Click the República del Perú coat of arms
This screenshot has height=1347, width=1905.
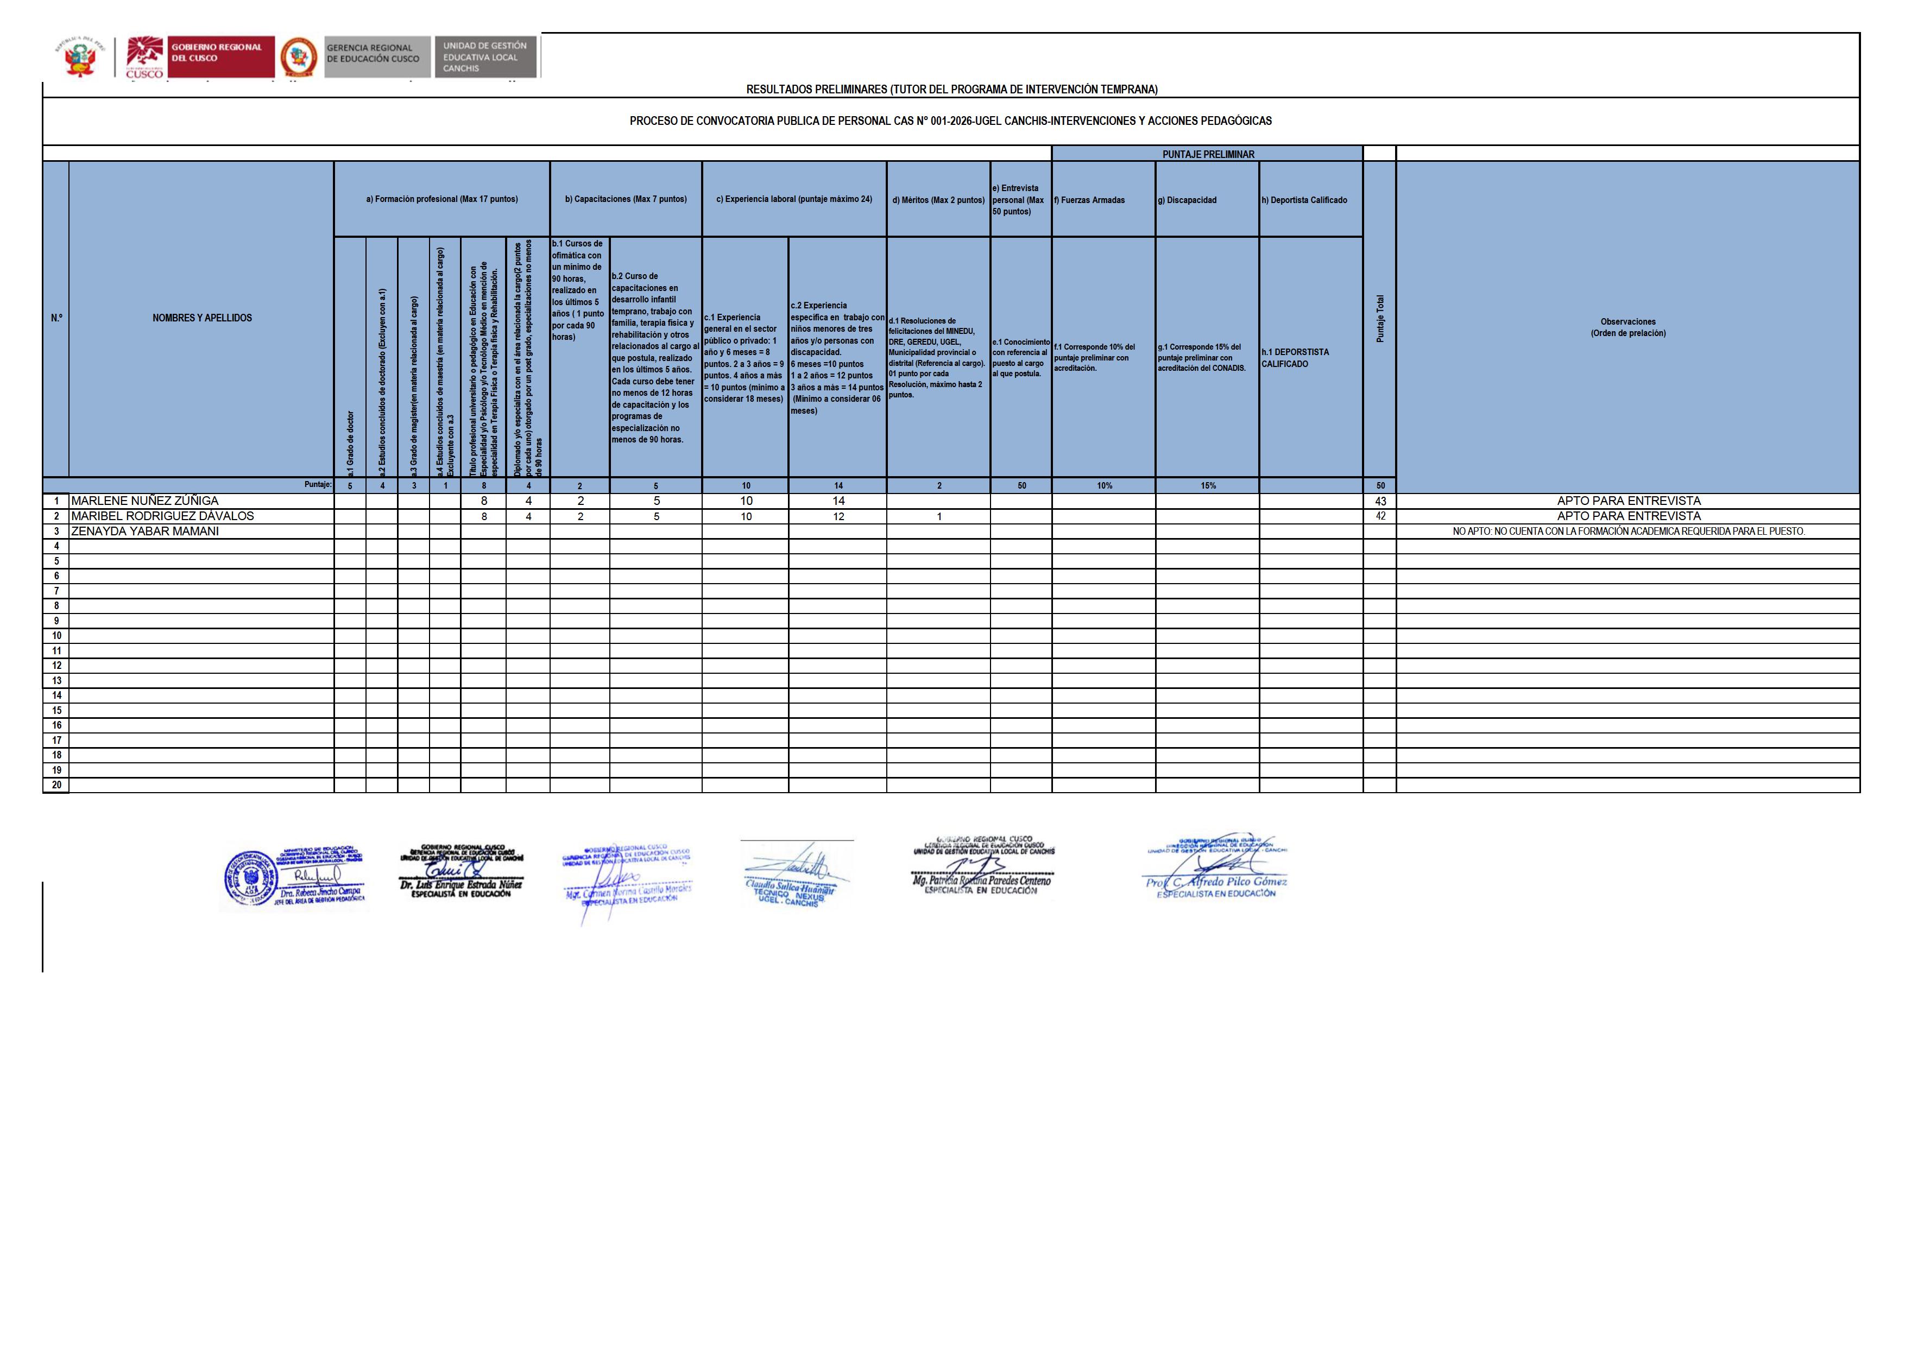click(80, 58)
